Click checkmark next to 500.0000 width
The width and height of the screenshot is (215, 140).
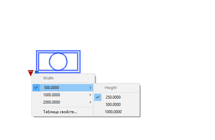pos(36,88)
